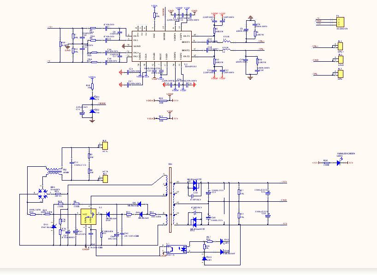Select the JK3 SPK- connector pad
Image resolution: width=377 pixels, height=275 pixels.
pyautogui.click(x=340, y=74)
